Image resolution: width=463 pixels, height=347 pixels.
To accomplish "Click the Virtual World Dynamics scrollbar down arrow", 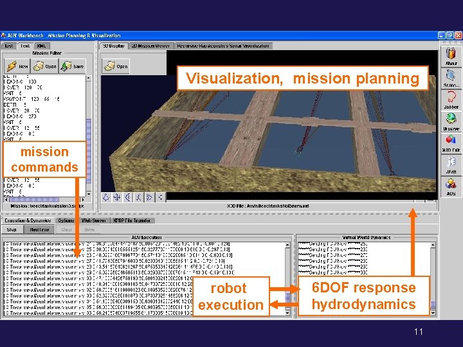I will pos(433,313).
